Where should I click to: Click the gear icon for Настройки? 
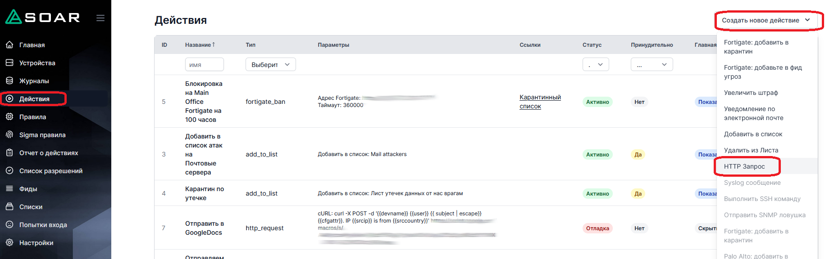(x=9, y=243)
